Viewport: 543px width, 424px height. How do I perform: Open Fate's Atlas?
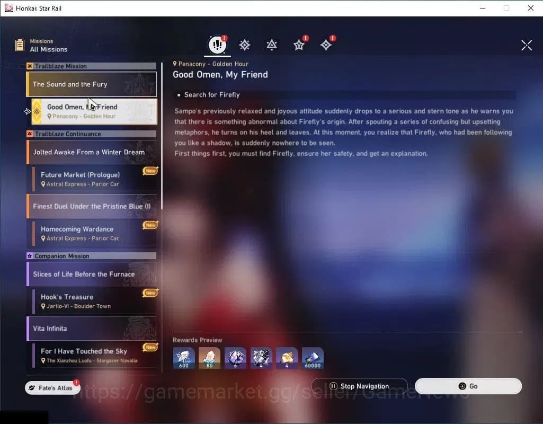[52, 387]
